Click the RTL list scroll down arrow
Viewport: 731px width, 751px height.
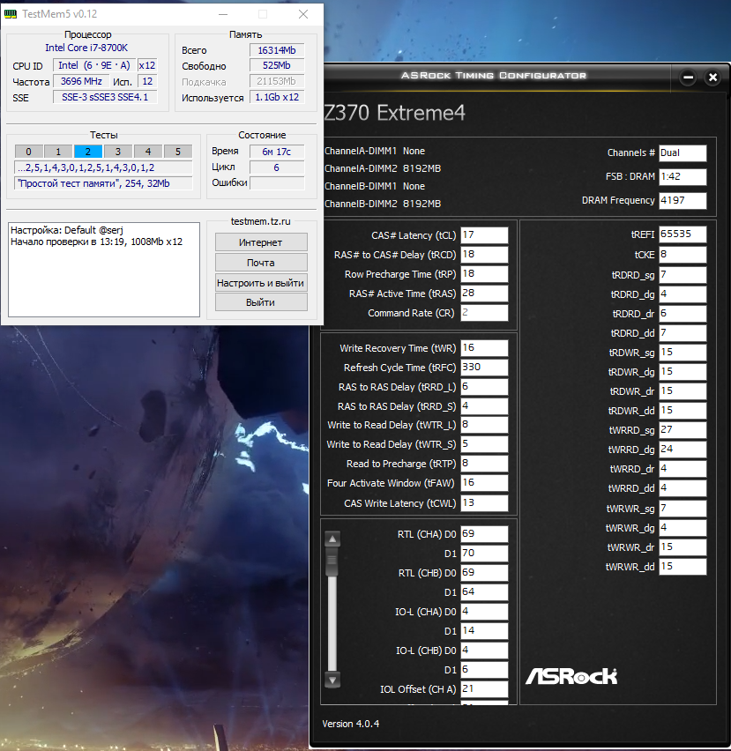332,680
